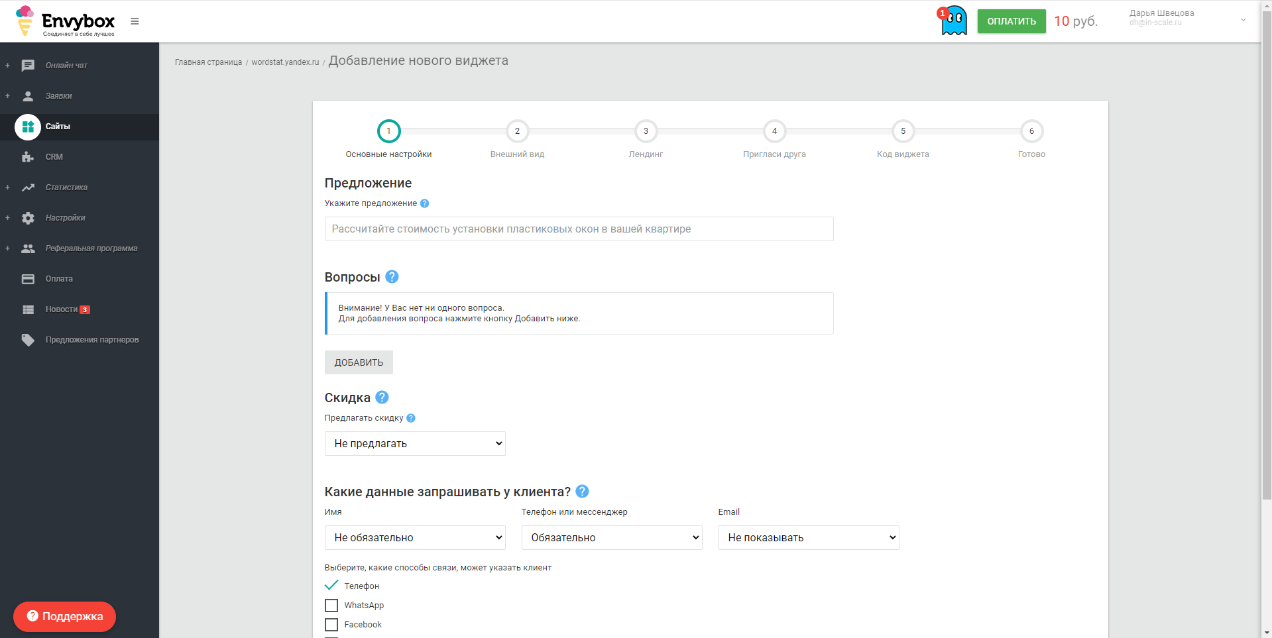Click the Статистика trend icon

28,187
